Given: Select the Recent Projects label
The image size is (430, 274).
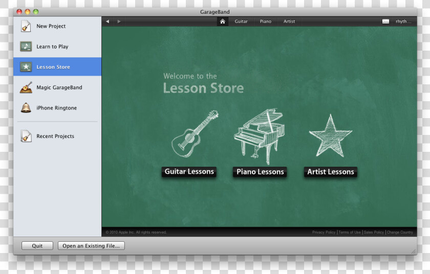Looking at the screenshot, I should click(55, 136).
